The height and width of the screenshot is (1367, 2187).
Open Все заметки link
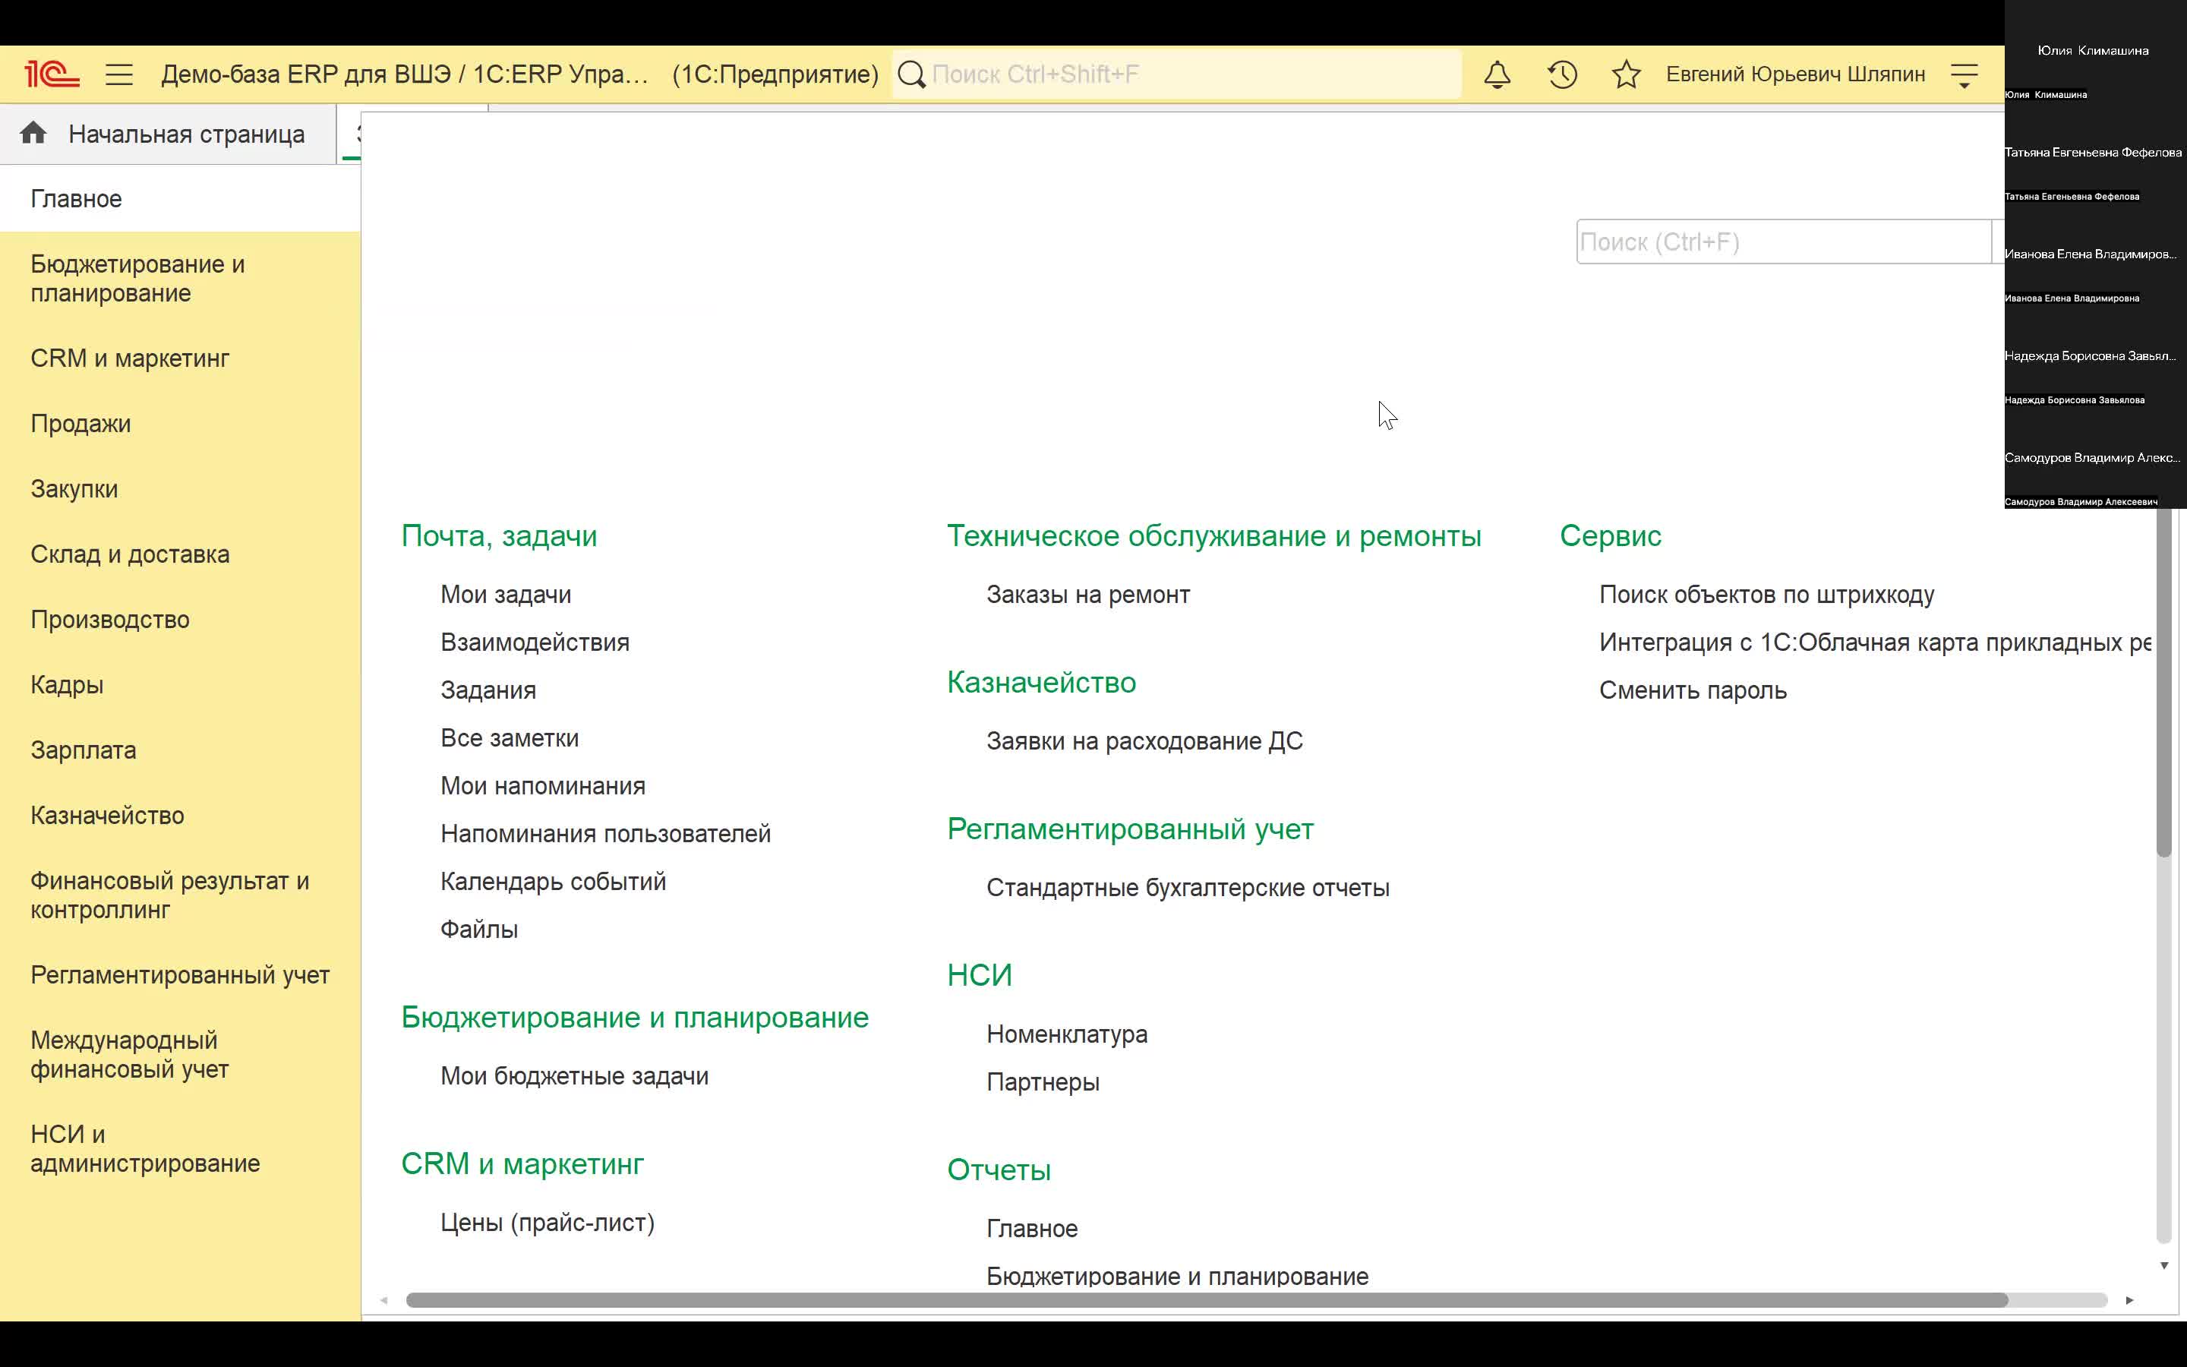pyautogui.click(x=510, y=739)
